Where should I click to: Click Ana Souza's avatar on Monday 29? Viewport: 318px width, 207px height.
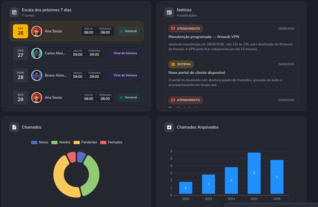click(37, 97)
